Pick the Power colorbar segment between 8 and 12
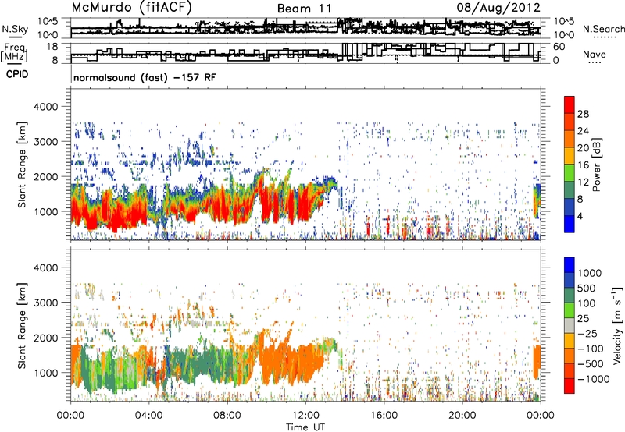The width and height of the screenshot is (625, 432). [570, 190]
